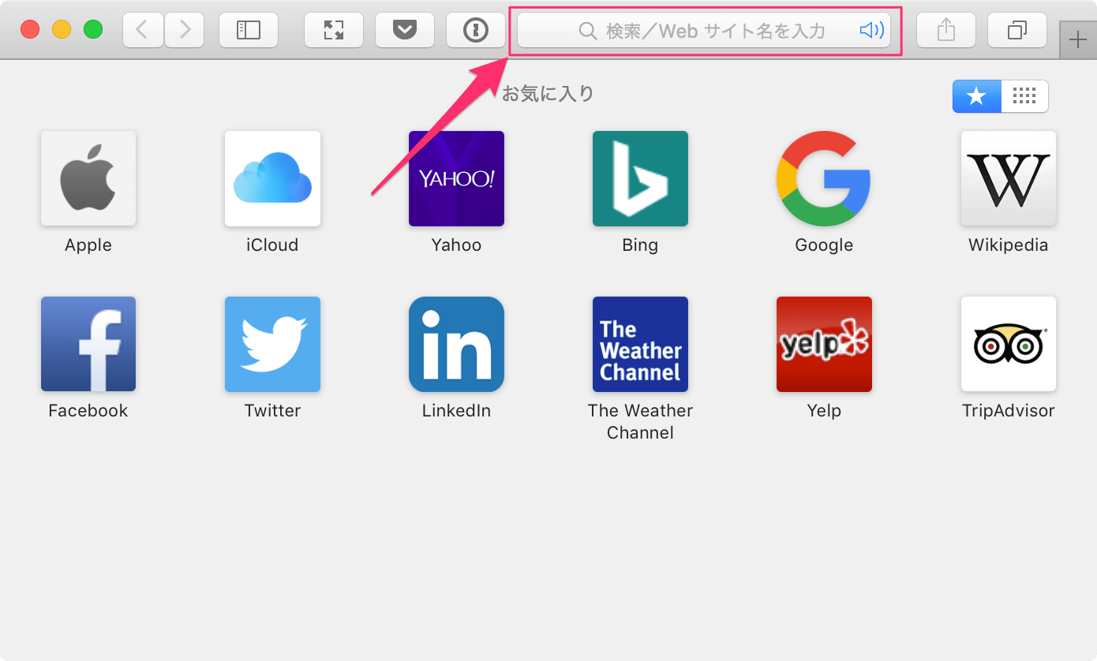Click the speaker icon in address bar

point(871,31)
